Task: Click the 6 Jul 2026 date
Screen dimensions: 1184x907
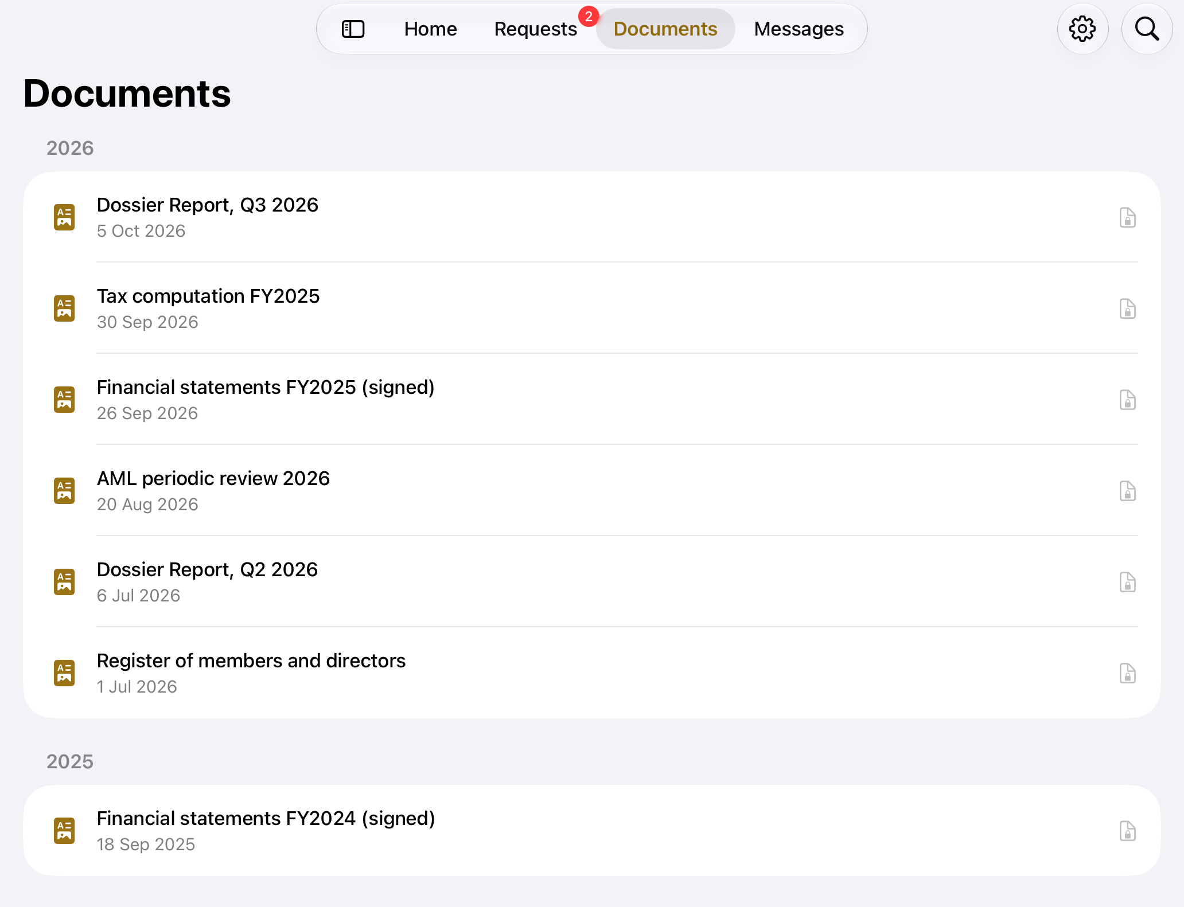Action: 138,595
